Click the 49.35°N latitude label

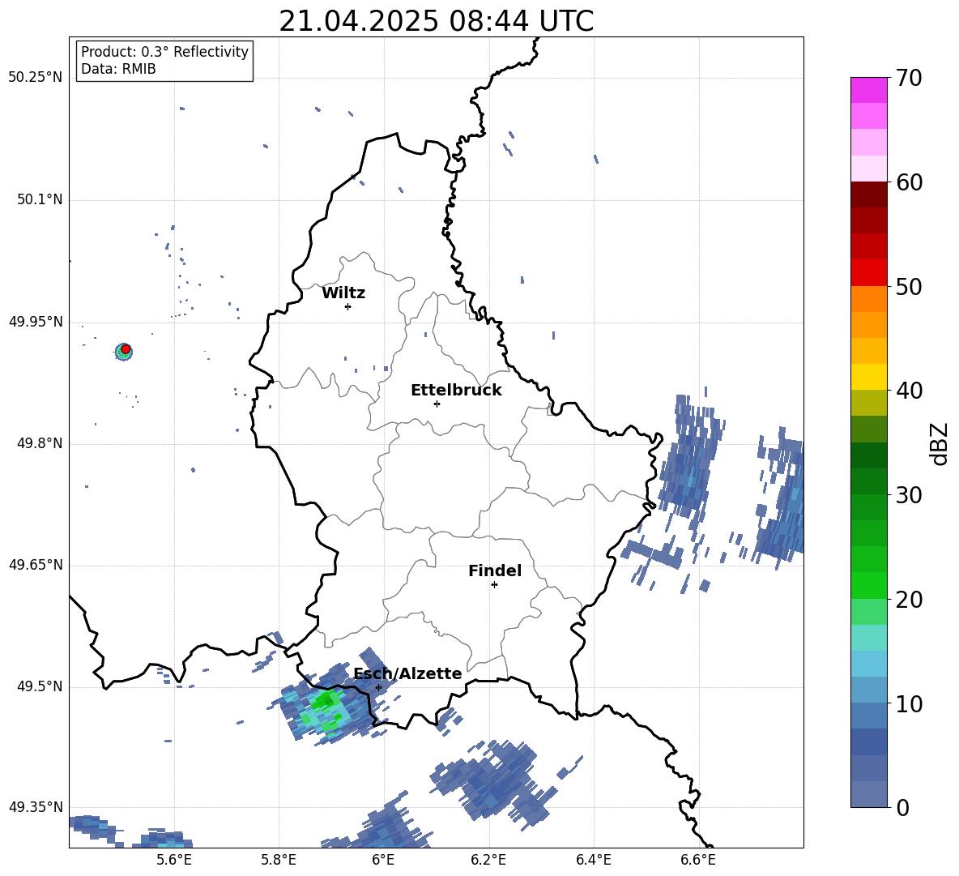[36, 807]
